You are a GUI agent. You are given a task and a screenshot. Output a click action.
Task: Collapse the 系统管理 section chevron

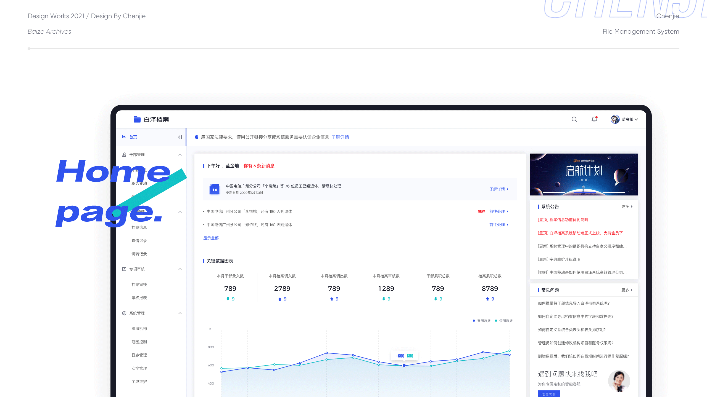pos(180,313)
